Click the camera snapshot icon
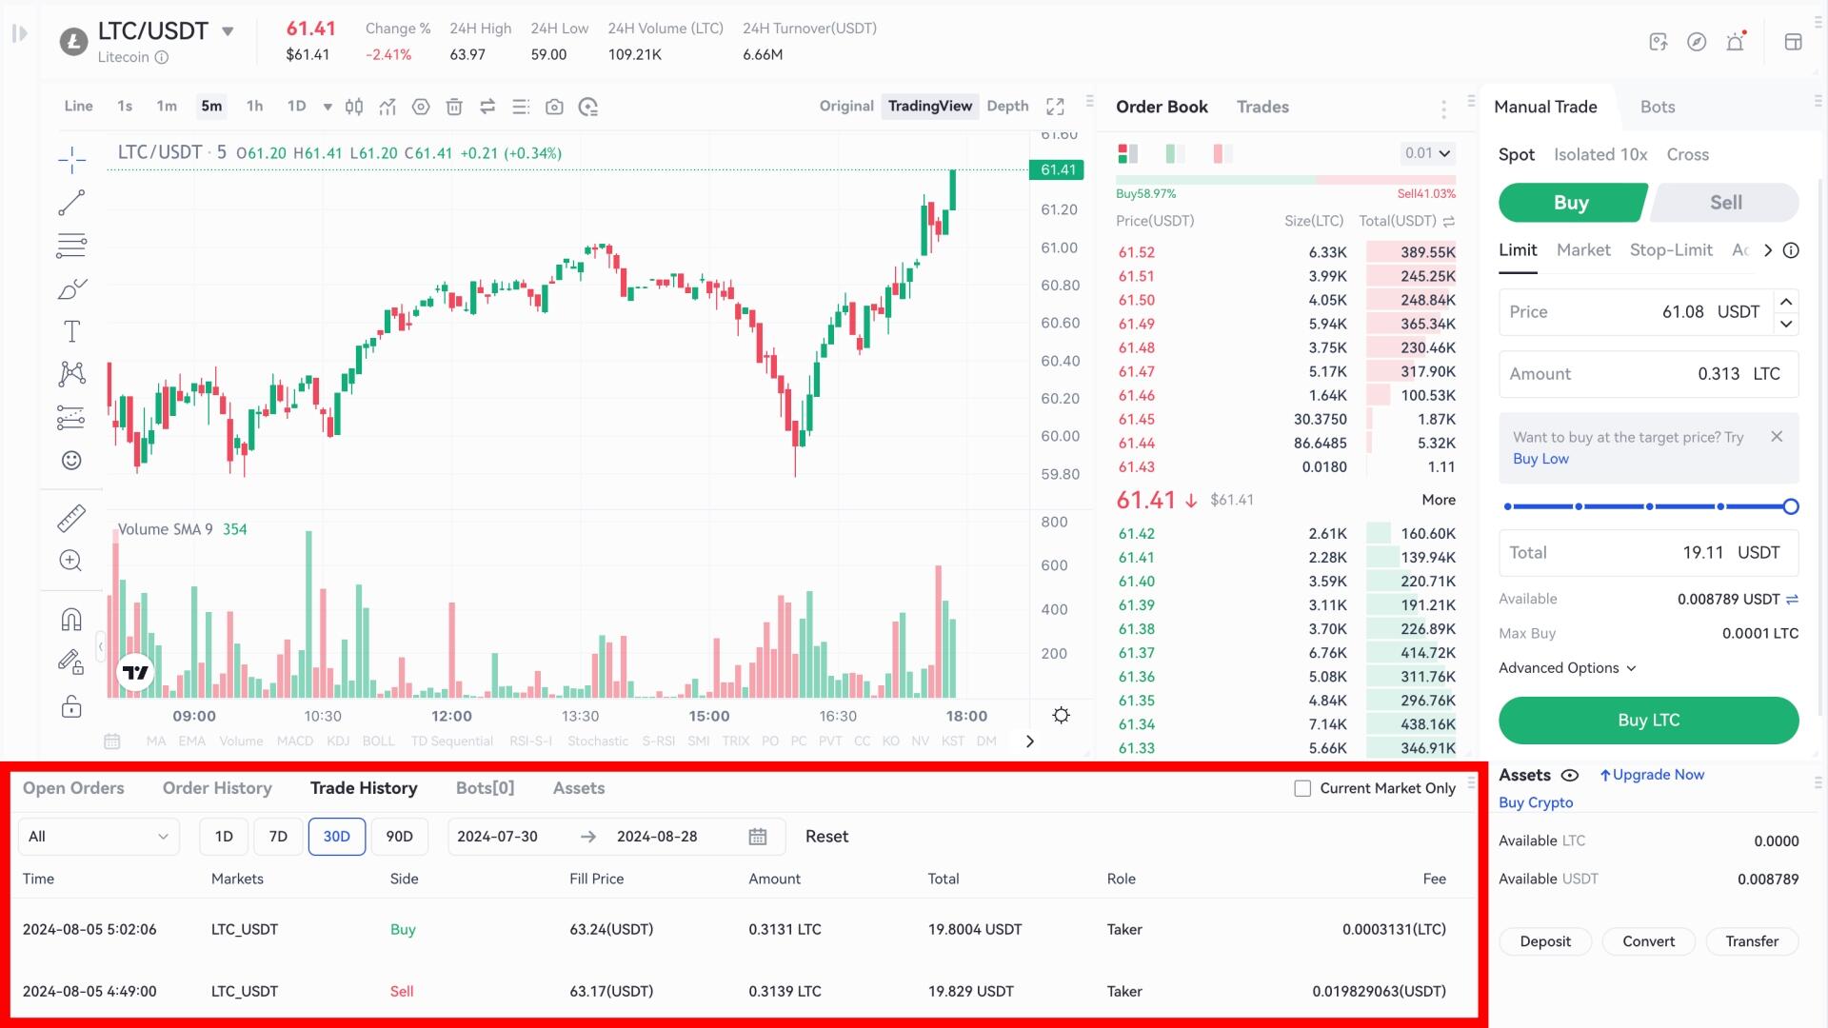 tap(554, 107)
